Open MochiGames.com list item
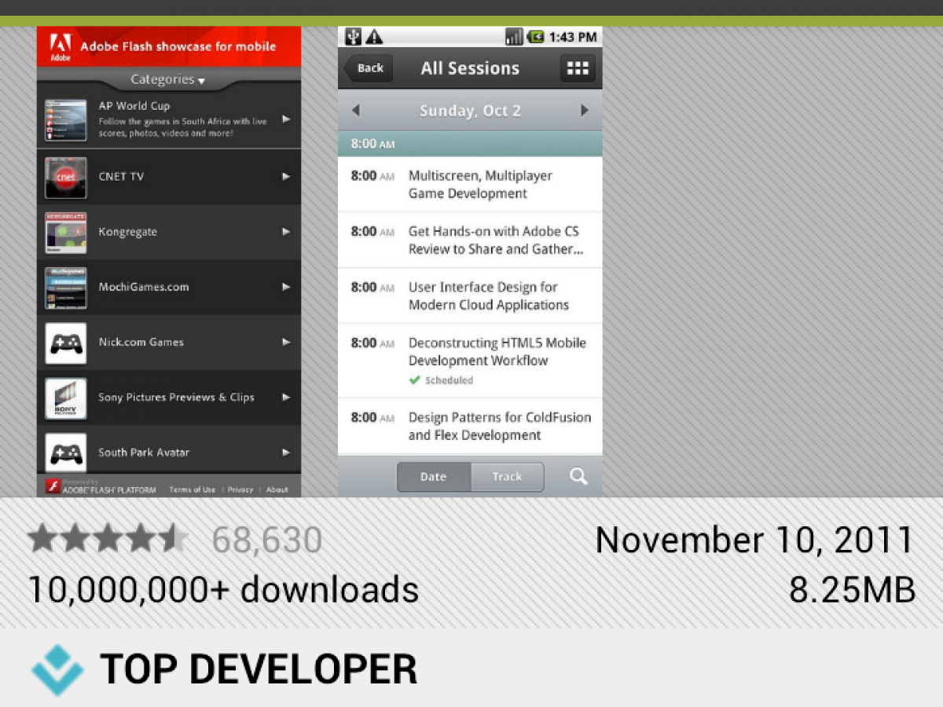 point(168,288)
